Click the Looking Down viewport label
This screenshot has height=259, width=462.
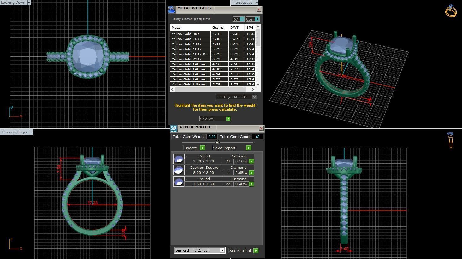[13, 2]
